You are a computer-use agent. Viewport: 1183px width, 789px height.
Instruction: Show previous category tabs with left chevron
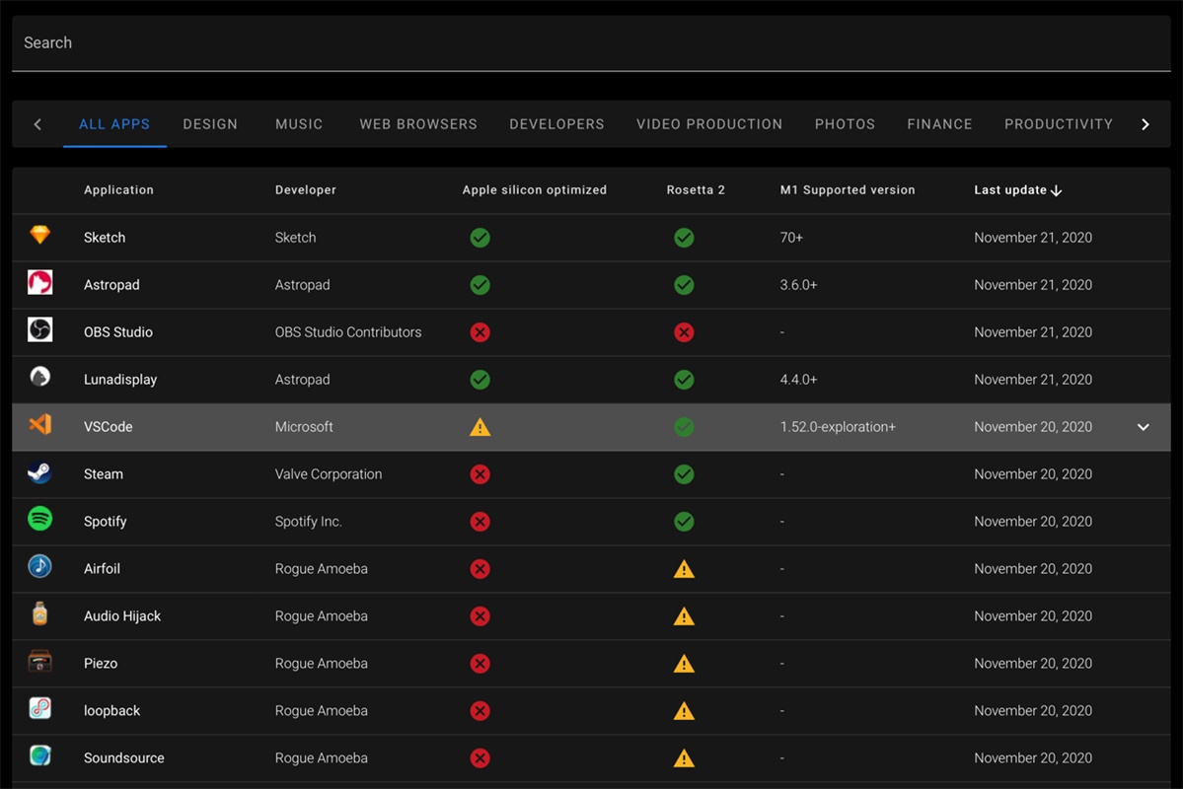pos(37,124)
